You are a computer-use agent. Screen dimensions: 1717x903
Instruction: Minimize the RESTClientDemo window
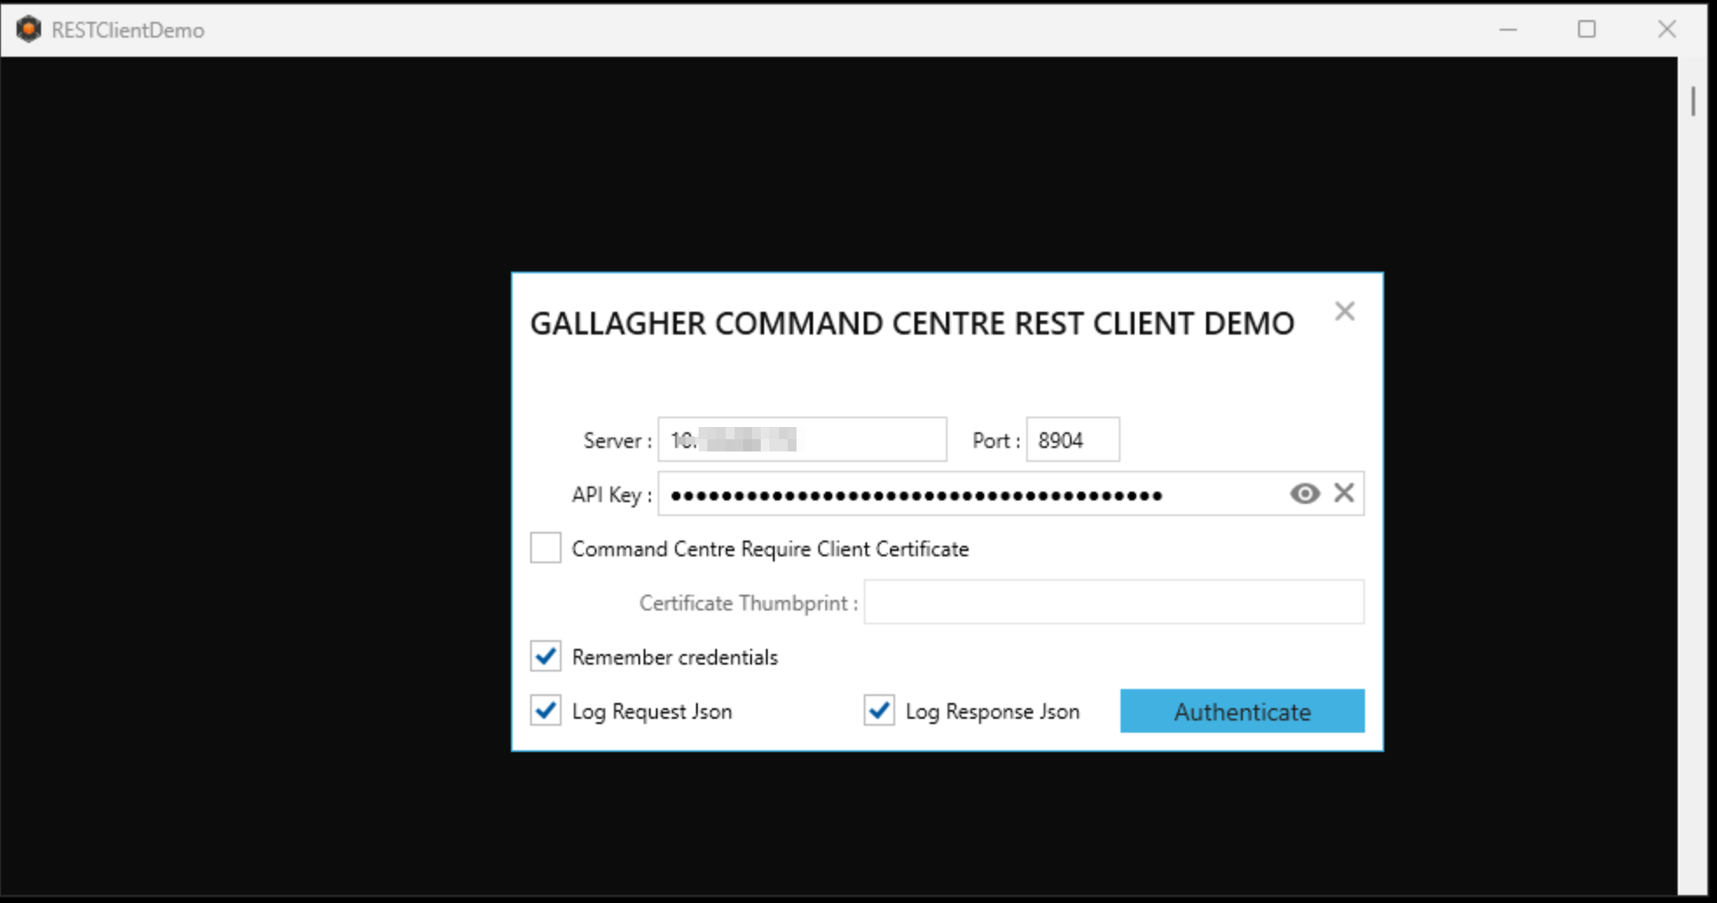(x=1508, y=29)
